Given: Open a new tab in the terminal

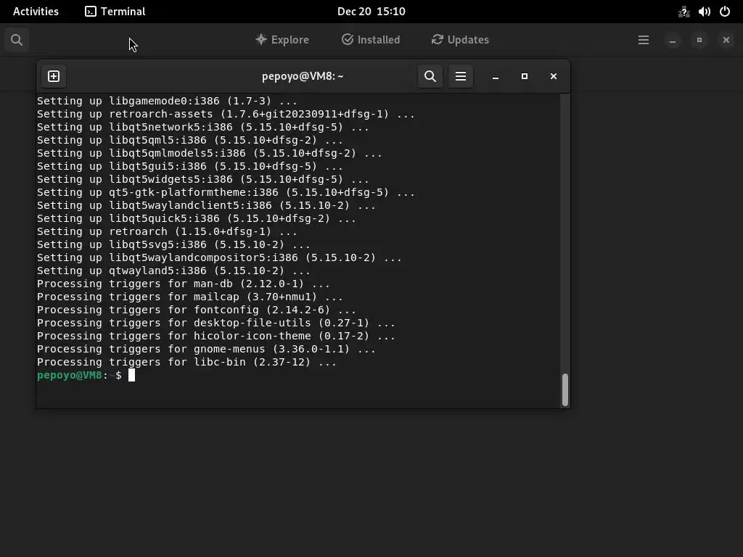Looking at the screenshot, I should (54, 76).
